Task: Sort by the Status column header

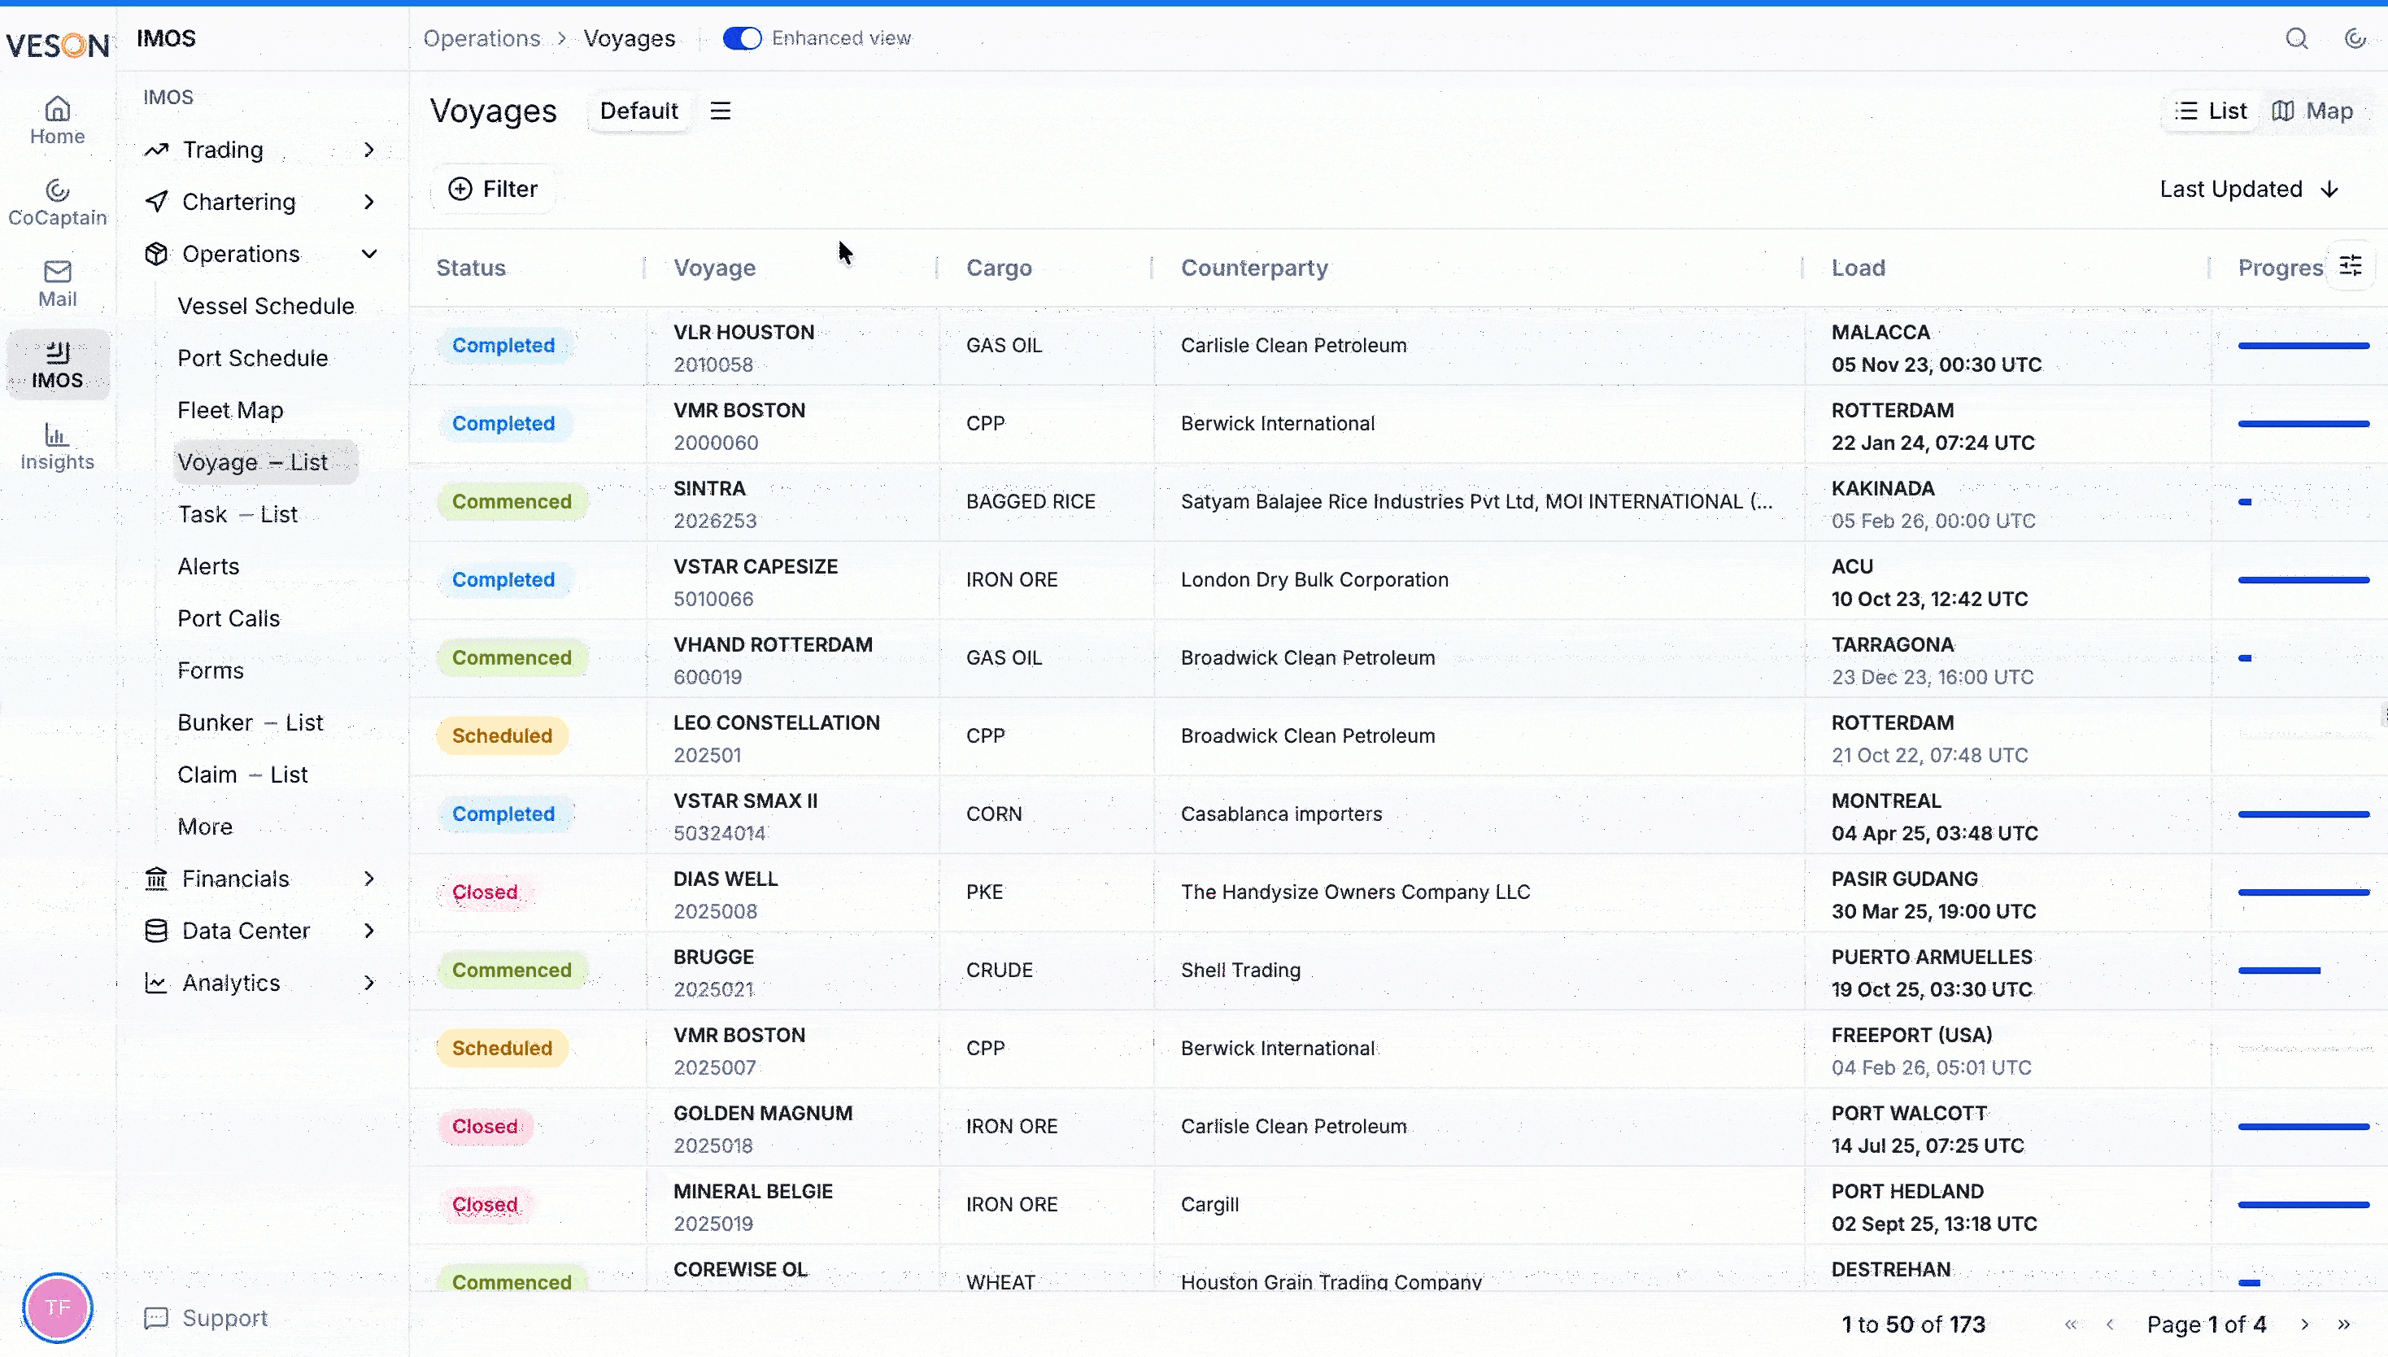Action: [470, 268]
